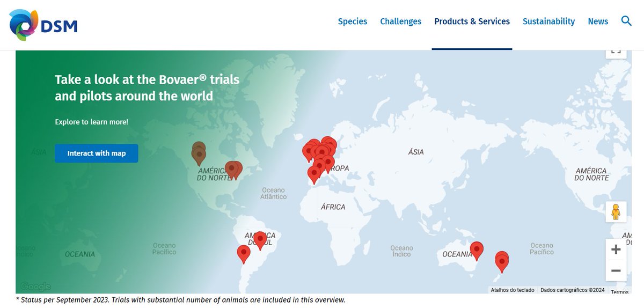The width and height of the screenshot is (644, 308).
Task: Click the Interact with map button
Action: [x=97, y=153]
